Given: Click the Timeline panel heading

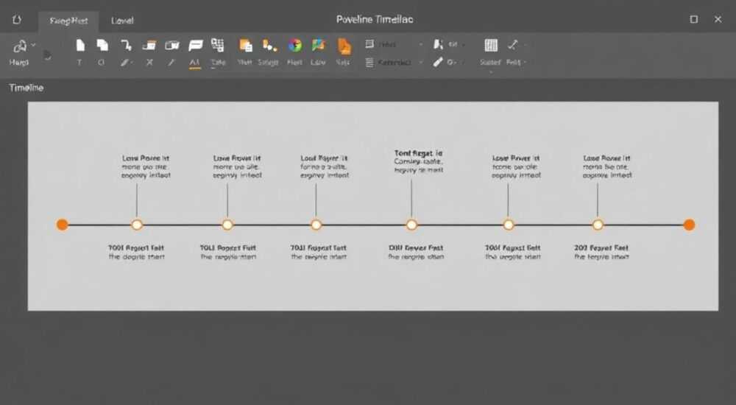Looking at the screenshot, I should click(26, 88).
